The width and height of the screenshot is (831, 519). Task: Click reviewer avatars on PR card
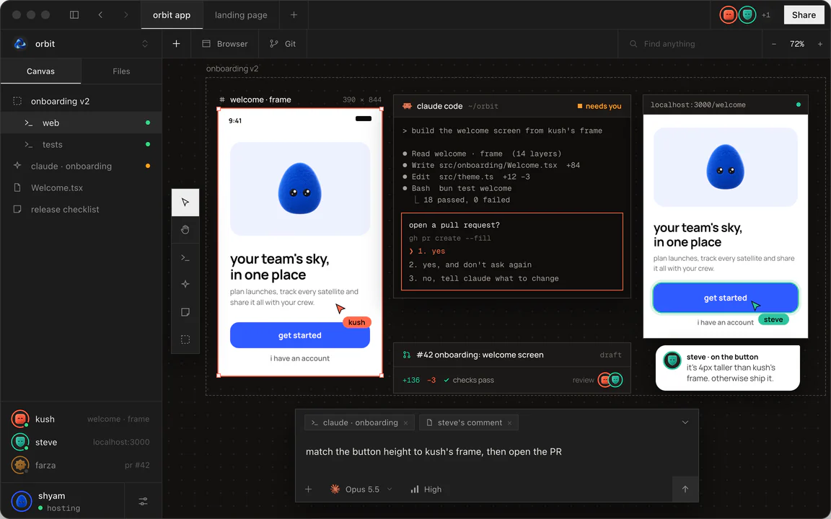(x=610, y=380)
